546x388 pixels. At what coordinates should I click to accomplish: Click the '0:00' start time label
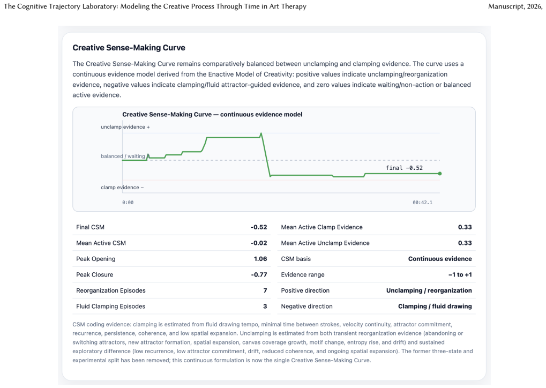(x=128, y=203)
